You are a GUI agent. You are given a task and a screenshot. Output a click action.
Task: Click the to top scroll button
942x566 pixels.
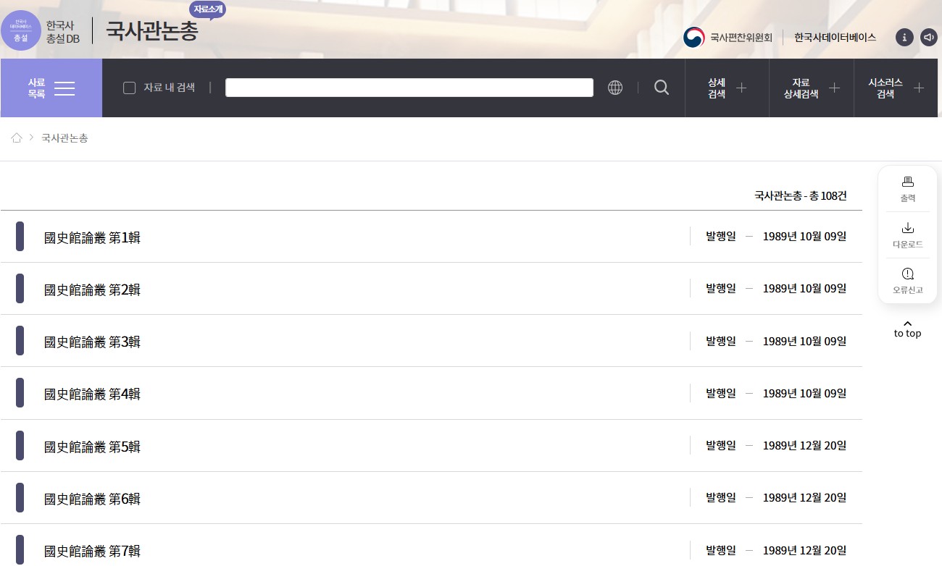pos(907,329)
